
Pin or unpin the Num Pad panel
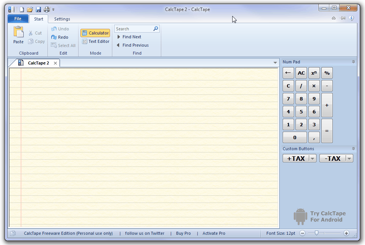tap(353, 62)
